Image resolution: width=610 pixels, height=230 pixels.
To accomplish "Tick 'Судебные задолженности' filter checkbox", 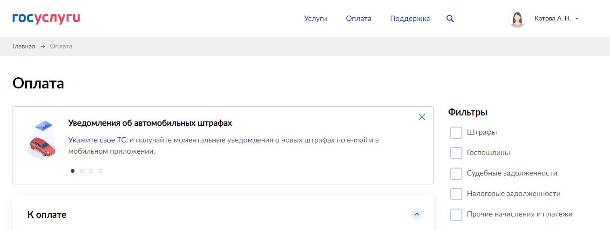I will pyautogui.click(x=456, y=173).
